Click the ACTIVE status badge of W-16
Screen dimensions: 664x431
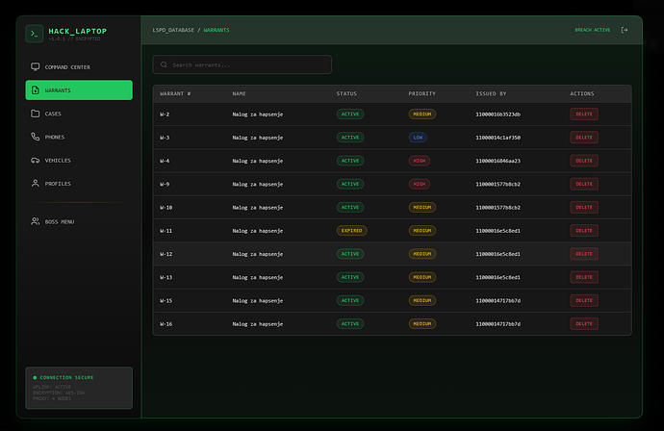(x=350, y=324)
